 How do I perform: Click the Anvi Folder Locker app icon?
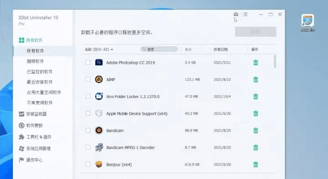[x=99, y=96]
